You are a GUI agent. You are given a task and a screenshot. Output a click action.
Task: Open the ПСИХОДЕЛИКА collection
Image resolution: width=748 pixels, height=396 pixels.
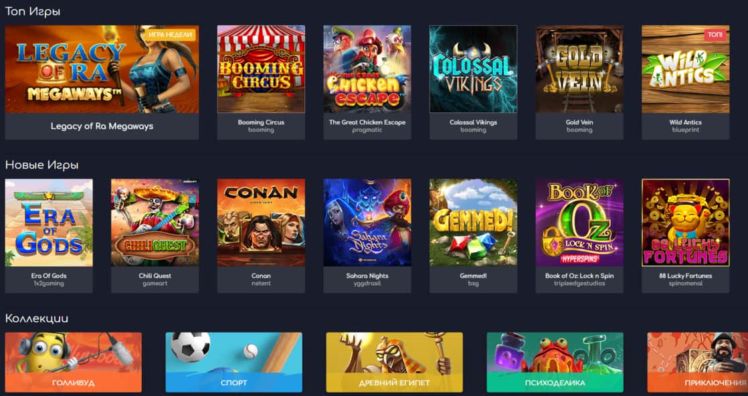coord(555,362)
